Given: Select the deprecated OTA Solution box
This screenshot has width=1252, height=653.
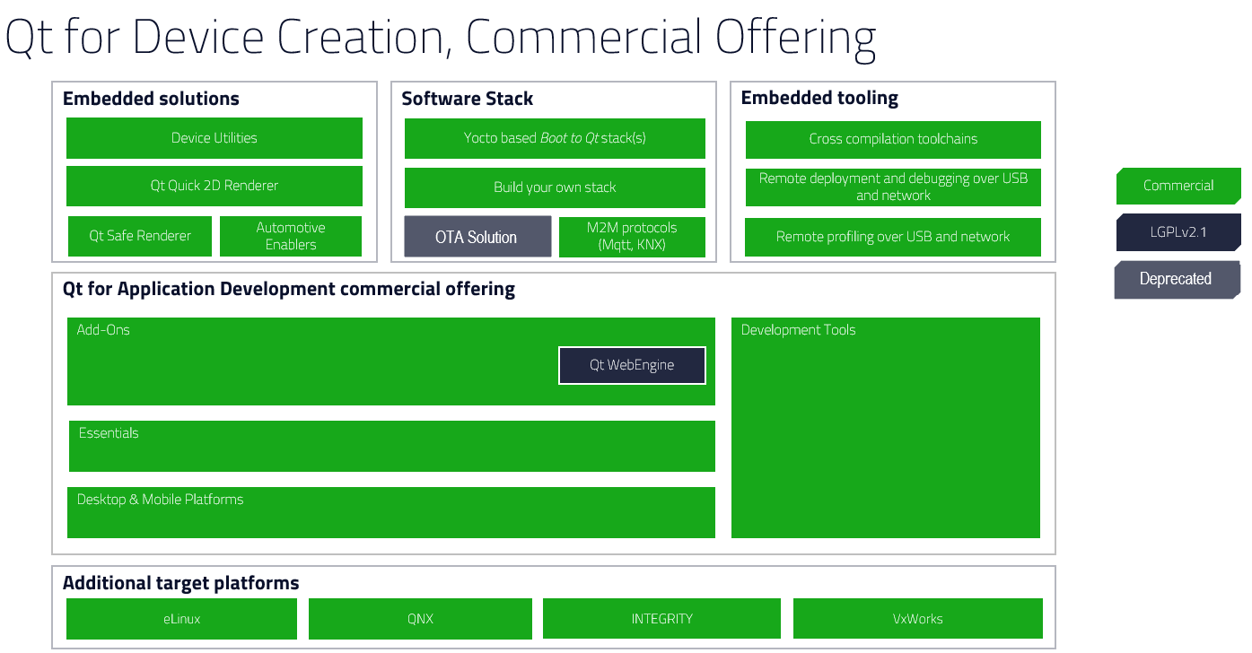Looking at the screenshot, I should (x=477, y=237).
